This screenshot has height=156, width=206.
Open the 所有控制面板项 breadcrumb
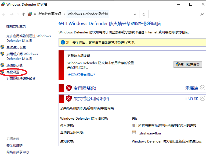click(x=50, y=14)
